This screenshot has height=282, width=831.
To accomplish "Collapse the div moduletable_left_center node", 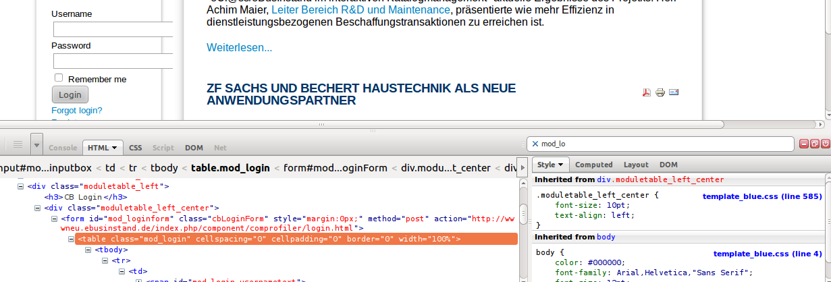I will point(38,208).
